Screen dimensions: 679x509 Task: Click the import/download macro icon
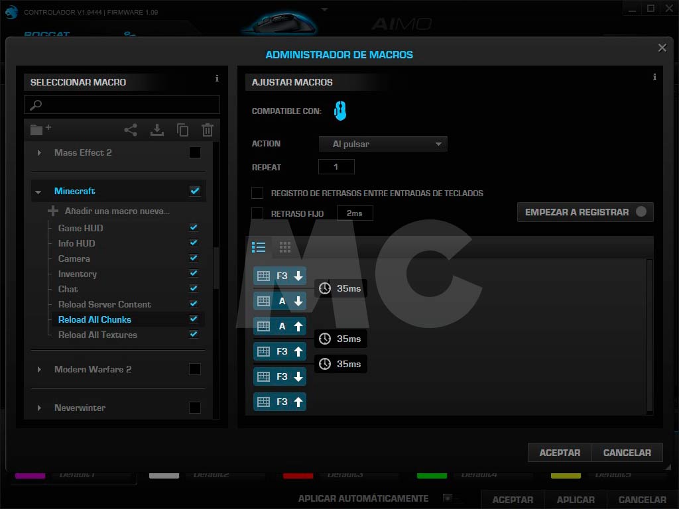(x=156, y=130)
